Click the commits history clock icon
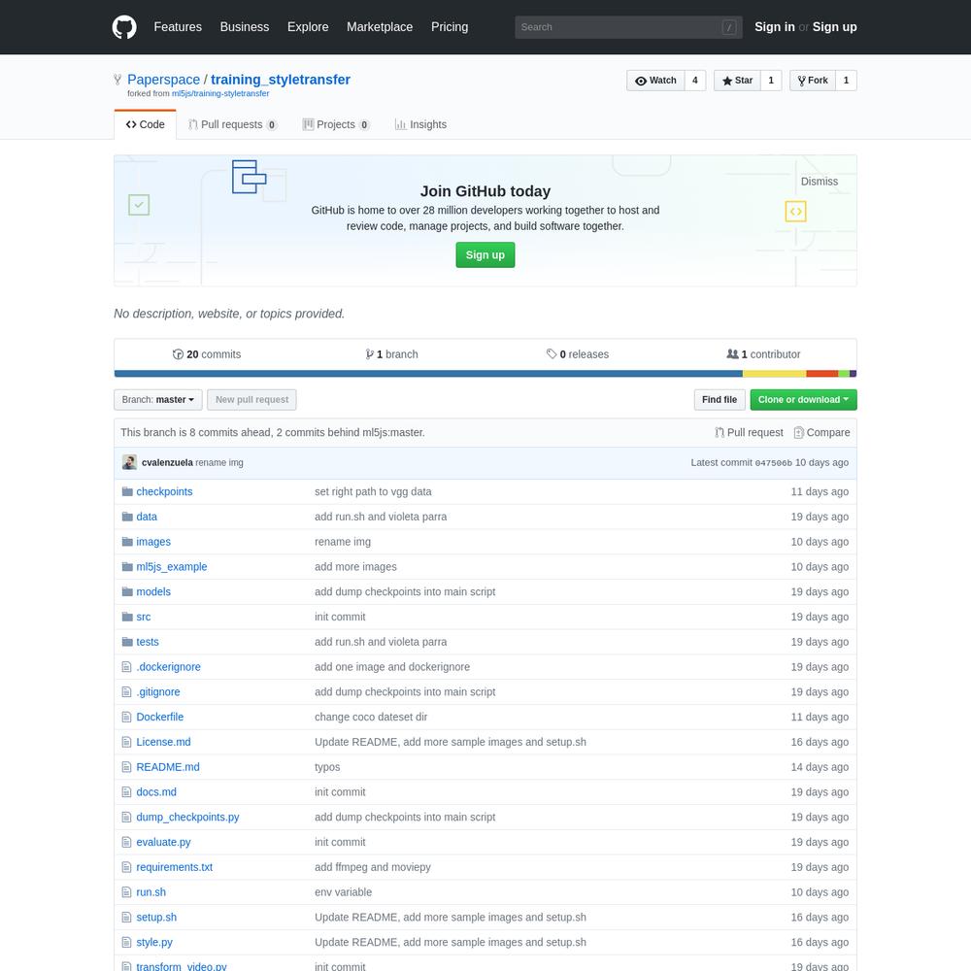 pyautogui.click(x=179, y=354)
